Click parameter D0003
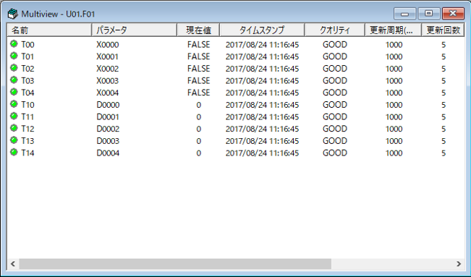Viewport: 471px width, 277px height. click(x=108, y=140)
